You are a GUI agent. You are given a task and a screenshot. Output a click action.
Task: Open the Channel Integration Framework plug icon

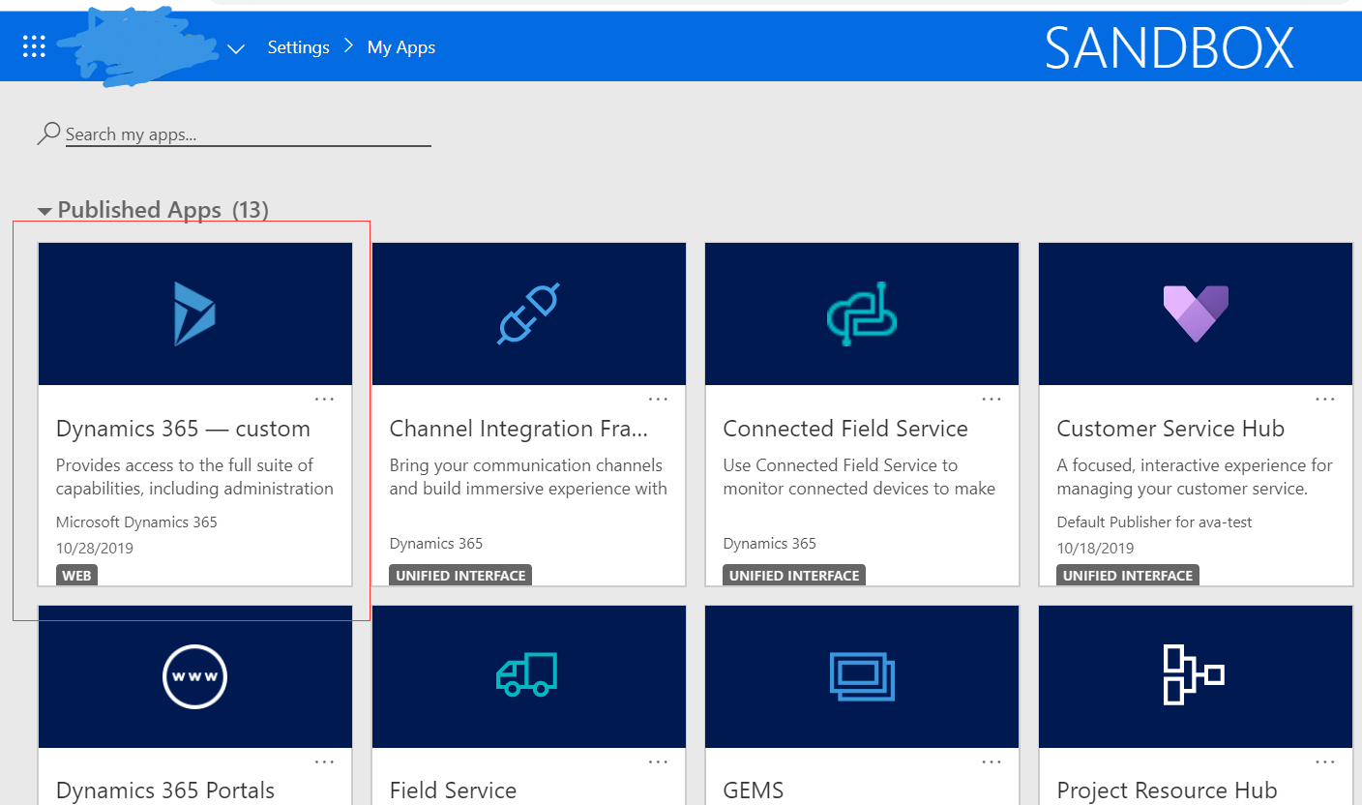point(528,313)
